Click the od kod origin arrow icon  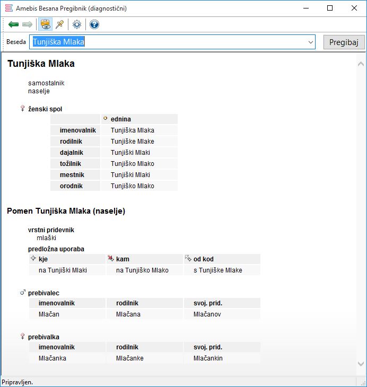[188, 258]
